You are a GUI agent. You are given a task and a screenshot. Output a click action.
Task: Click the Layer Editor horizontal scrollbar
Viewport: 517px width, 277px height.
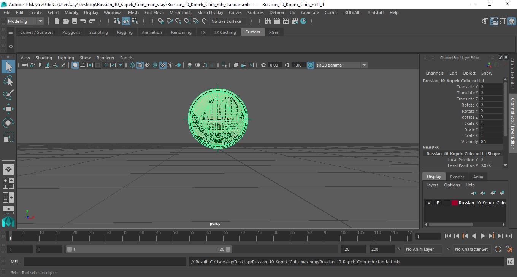coord(451,224)
